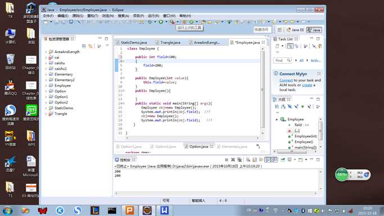Open the WPS Presentation icon in taskbar
This screenshot has width=384, height=216.
129,210
